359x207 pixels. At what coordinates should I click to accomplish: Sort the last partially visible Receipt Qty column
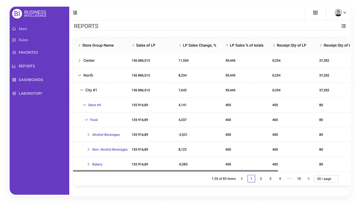[321, 45]
